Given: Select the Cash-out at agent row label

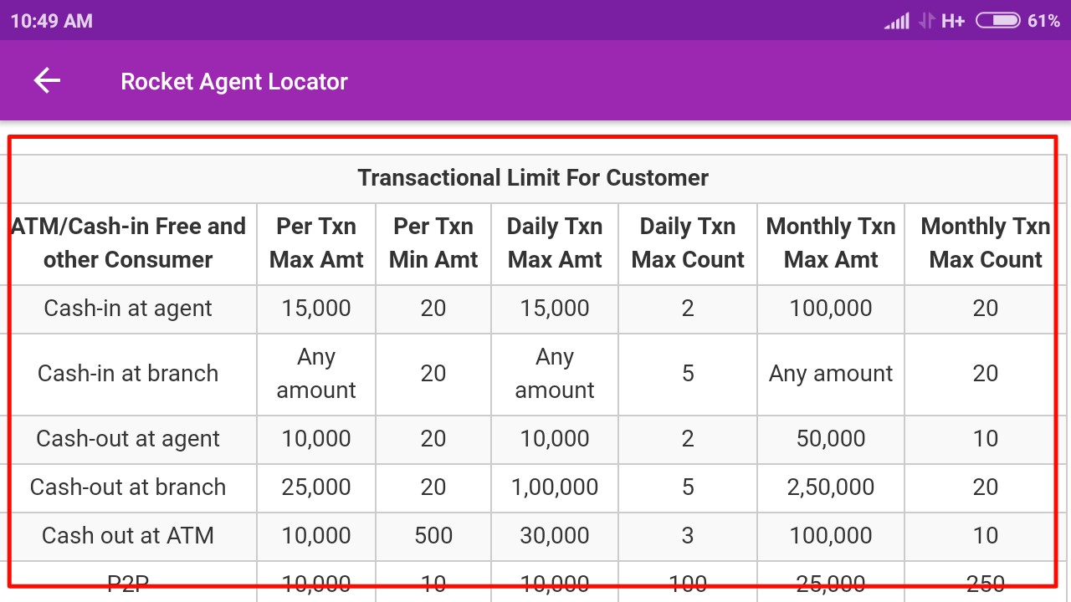Looking at the screenshot, I should tap(128, 438).
